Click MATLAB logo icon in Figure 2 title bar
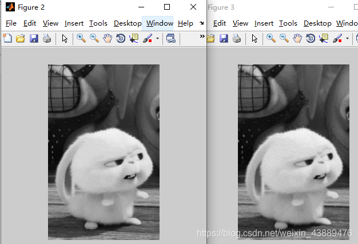The width and height of the screenshot is (358, 244). 10,7
